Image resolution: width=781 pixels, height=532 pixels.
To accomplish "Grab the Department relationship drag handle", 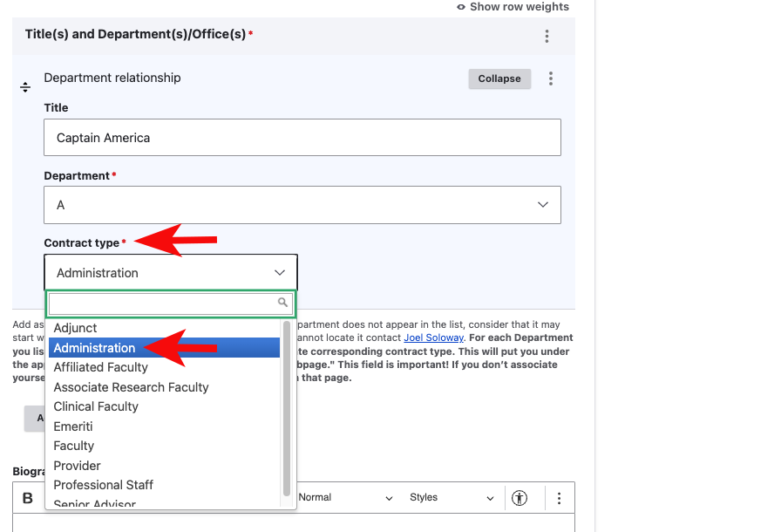I will tap(25, 87).
